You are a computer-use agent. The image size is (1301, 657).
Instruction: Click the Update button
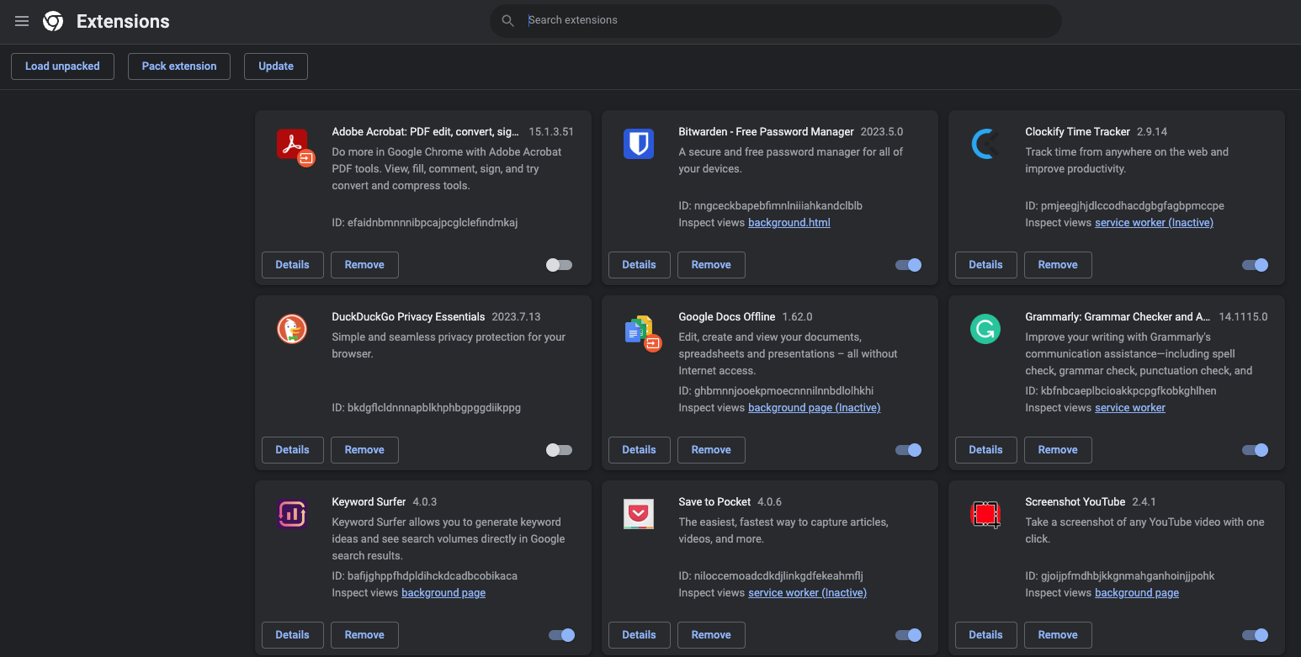click(276, 66)
